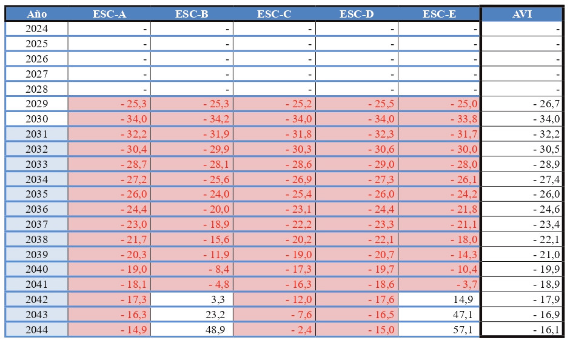Select ESC-A value for 2029
This screenshot has height=343, width=570.
[x=109, y=104]
